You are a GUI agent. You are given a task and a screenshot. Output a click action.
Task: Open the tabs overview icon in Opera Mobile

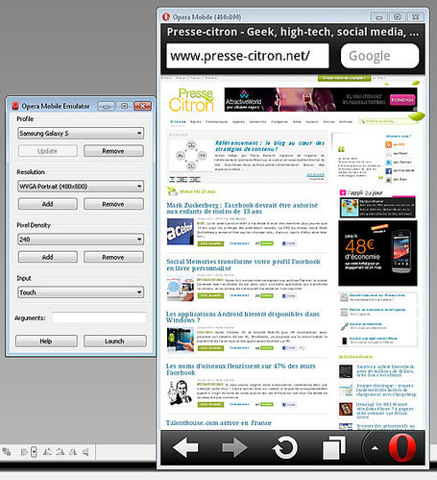point(334,447)
